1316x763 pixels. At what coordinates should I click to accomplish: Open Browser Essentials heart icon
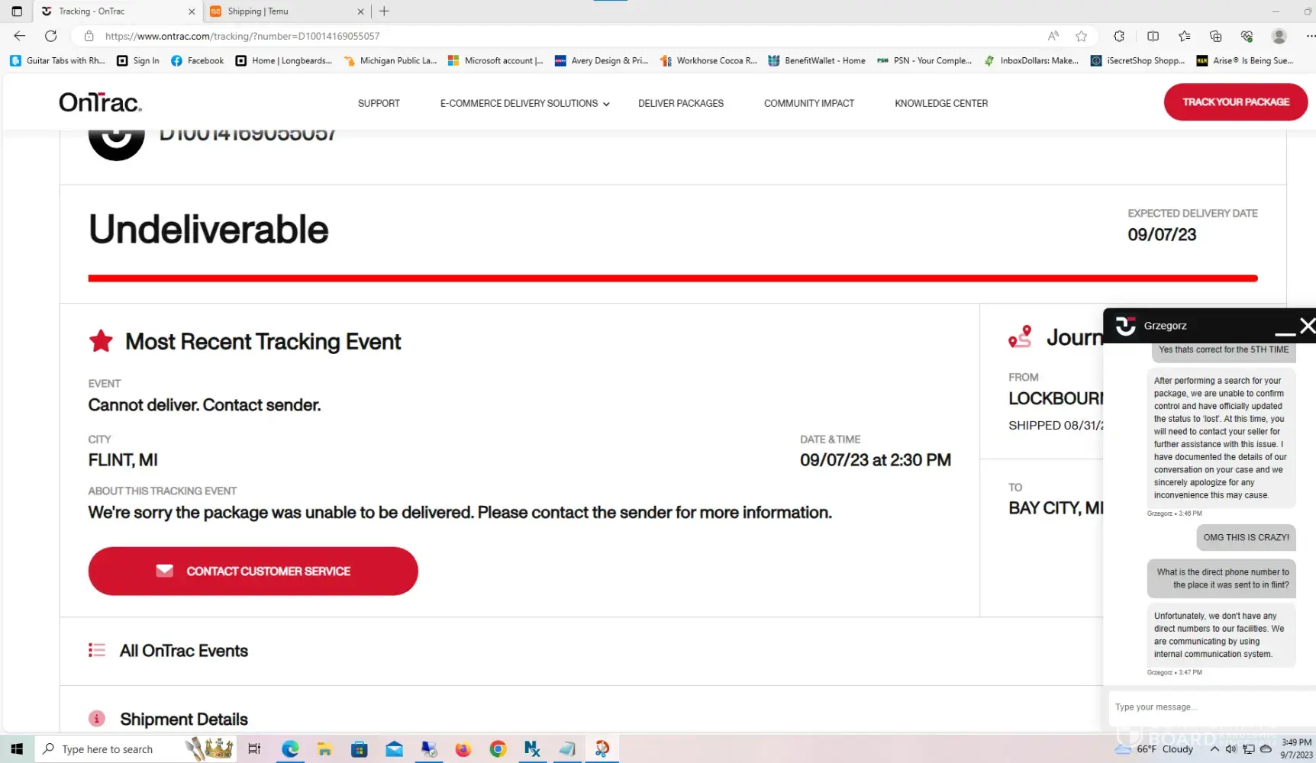tap(1247, 36)
